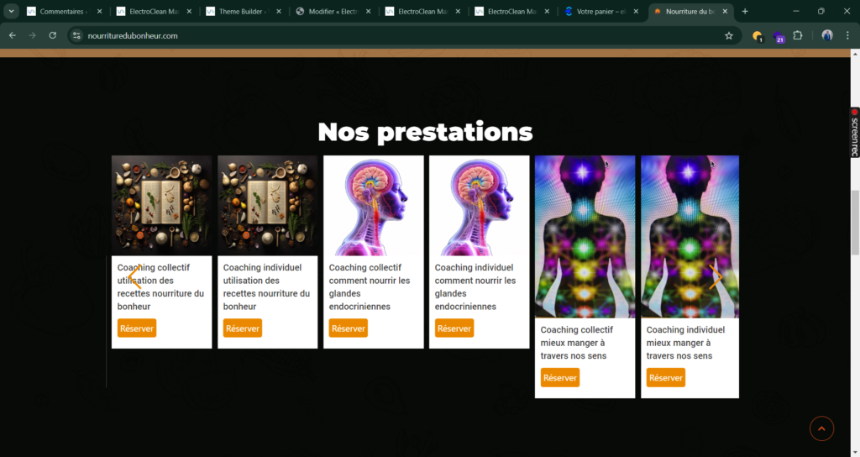The image size is (860, 457).
Task: Open Coaching collectif glandes brain image
Action: [374, 206]
